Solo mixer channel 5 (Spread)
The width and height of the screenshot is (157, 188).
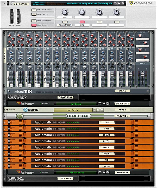click(48, 64)
